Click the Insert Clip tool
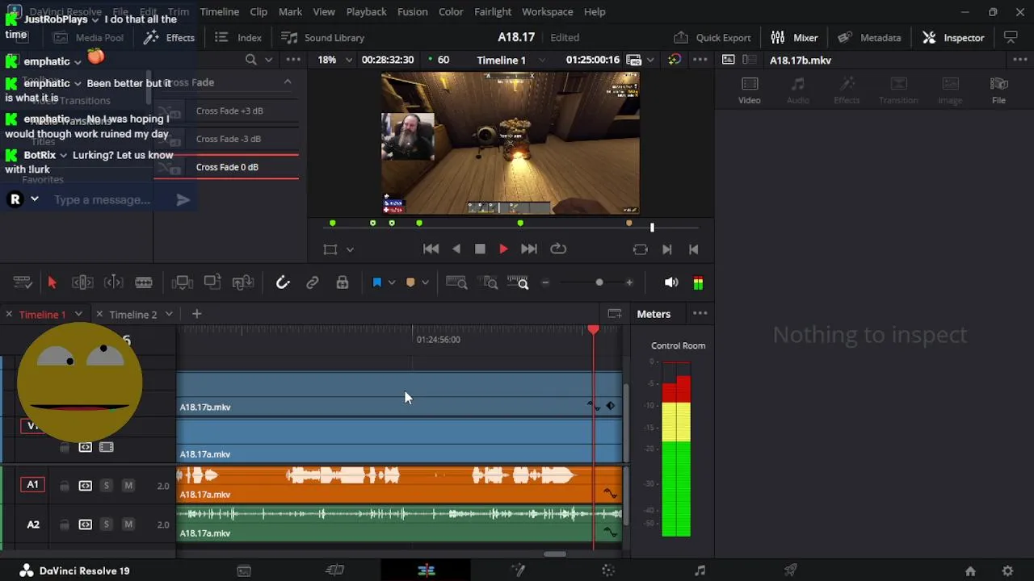1034x581 pixels. [182, 282]
